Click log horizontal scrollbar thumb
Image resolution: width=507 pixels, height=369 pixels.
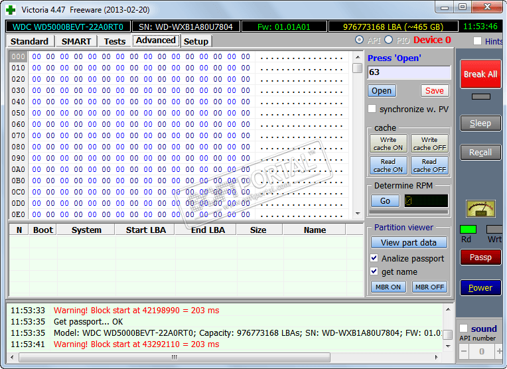(175, 357)
